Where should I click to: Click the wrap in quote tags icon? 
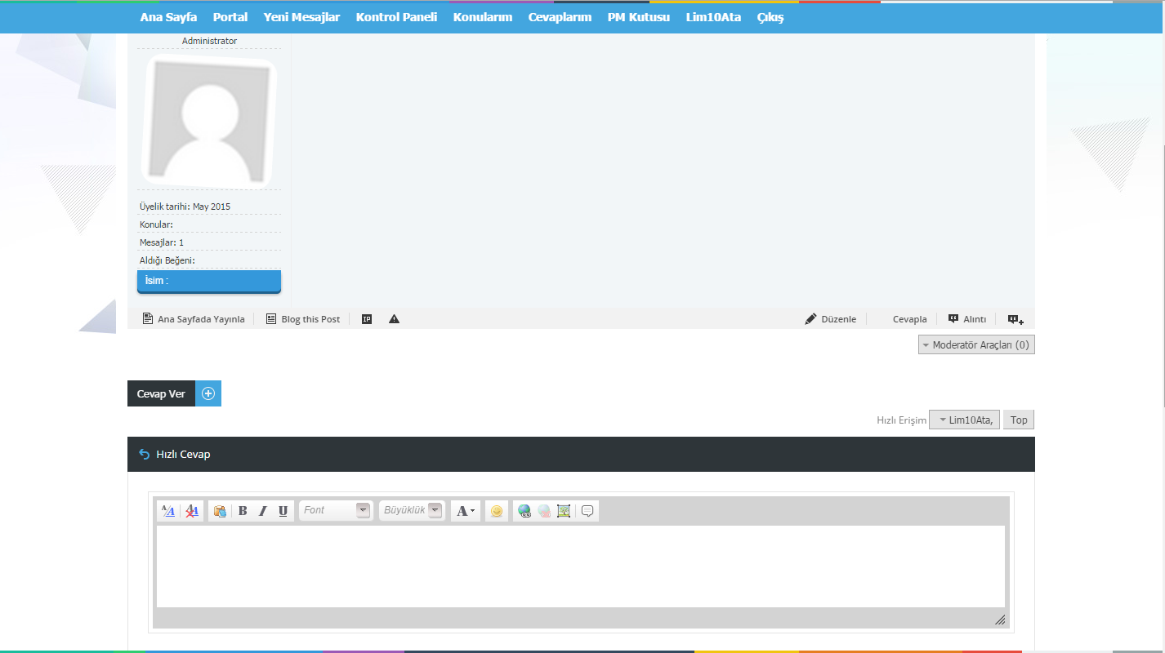coord(587,511)
